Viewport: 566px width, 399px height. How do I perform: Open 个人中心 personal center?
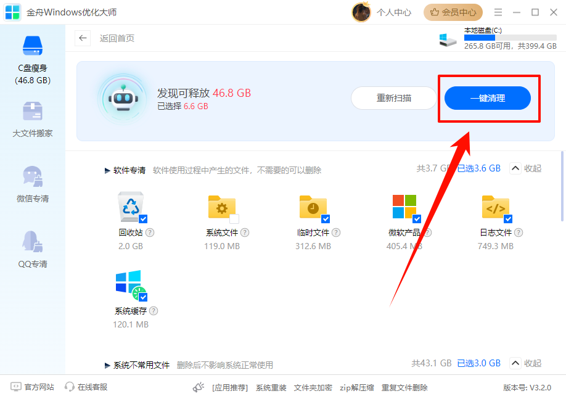point(394,12)
